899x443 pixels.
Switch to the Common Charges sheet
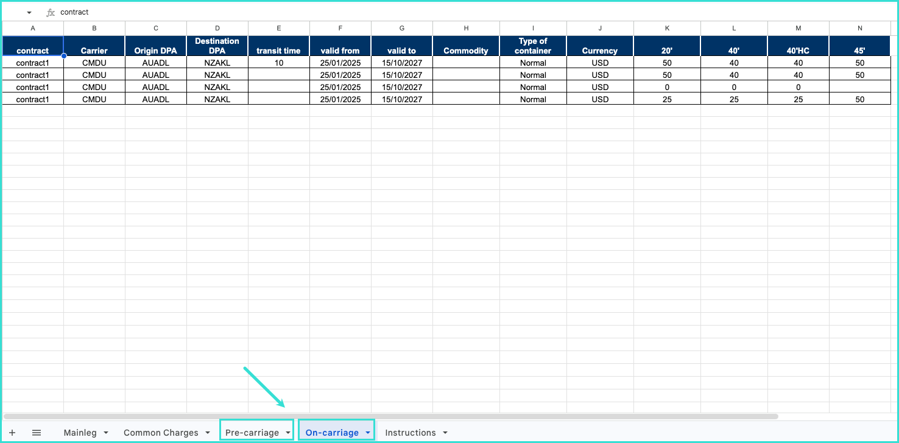click(x=161, y=433)
